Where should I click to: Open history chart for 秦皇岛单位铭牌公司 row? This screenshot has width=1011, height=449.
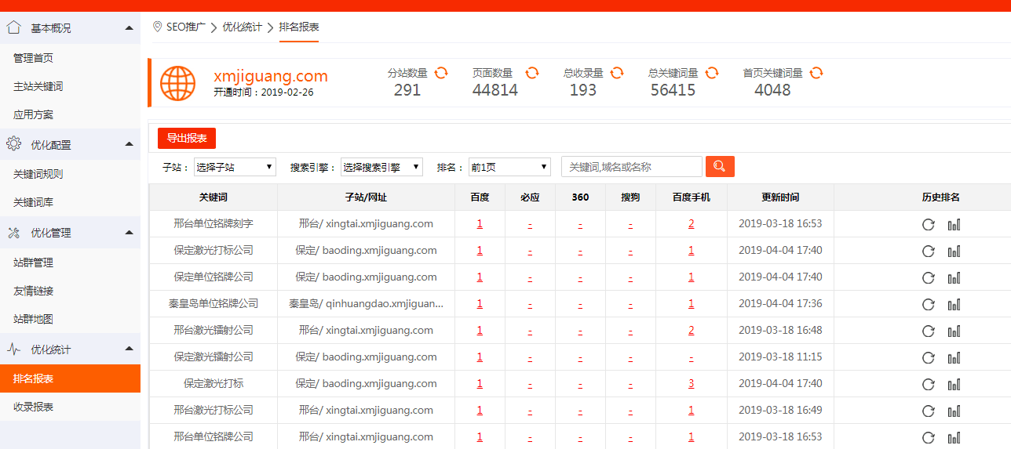click(954, 304)
